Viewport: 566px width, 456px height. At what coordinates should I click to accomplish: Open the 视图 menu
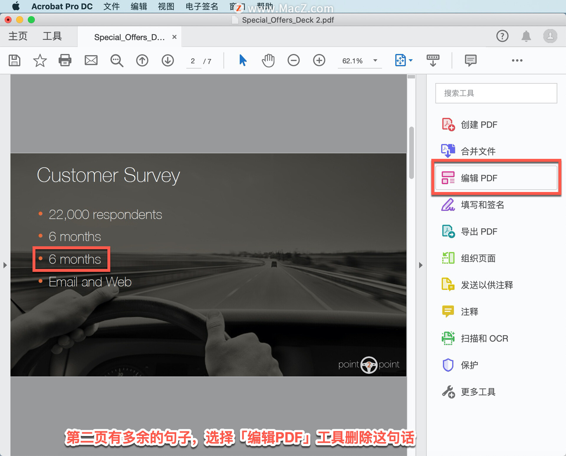(x=166, y=6)
